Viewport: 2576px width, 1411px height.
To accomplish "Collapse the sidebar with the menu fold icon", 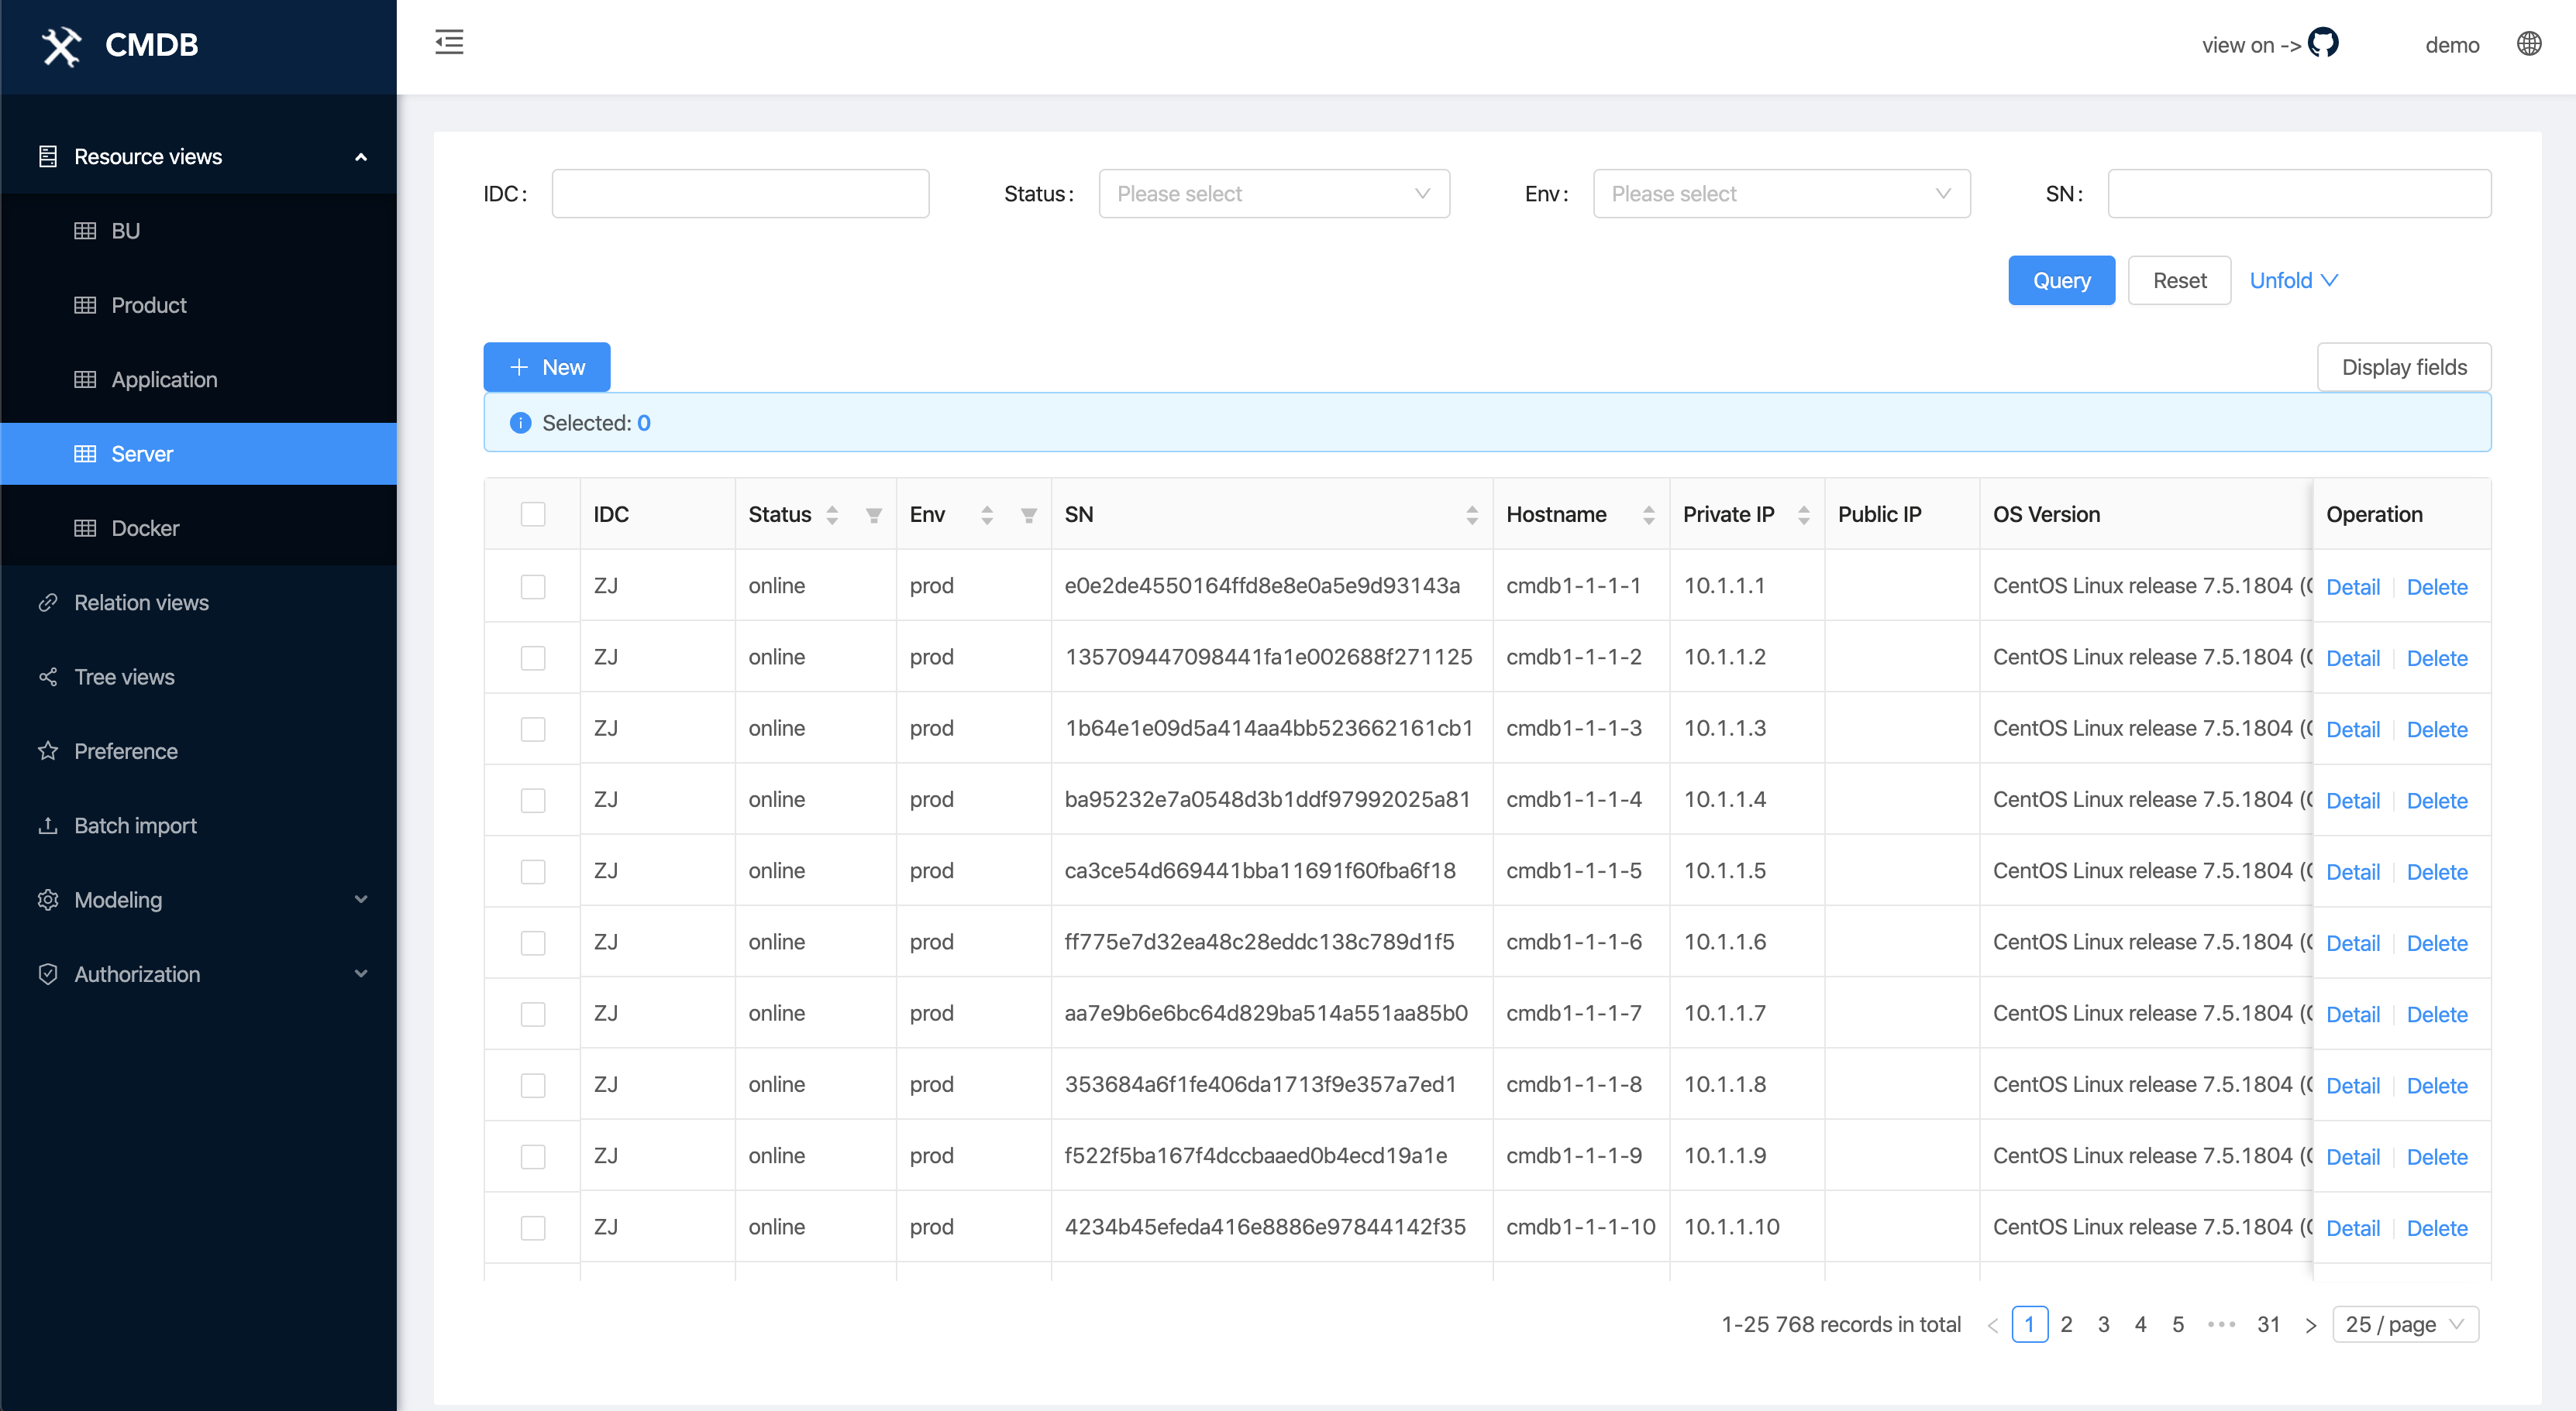I will tap(449, 42).
